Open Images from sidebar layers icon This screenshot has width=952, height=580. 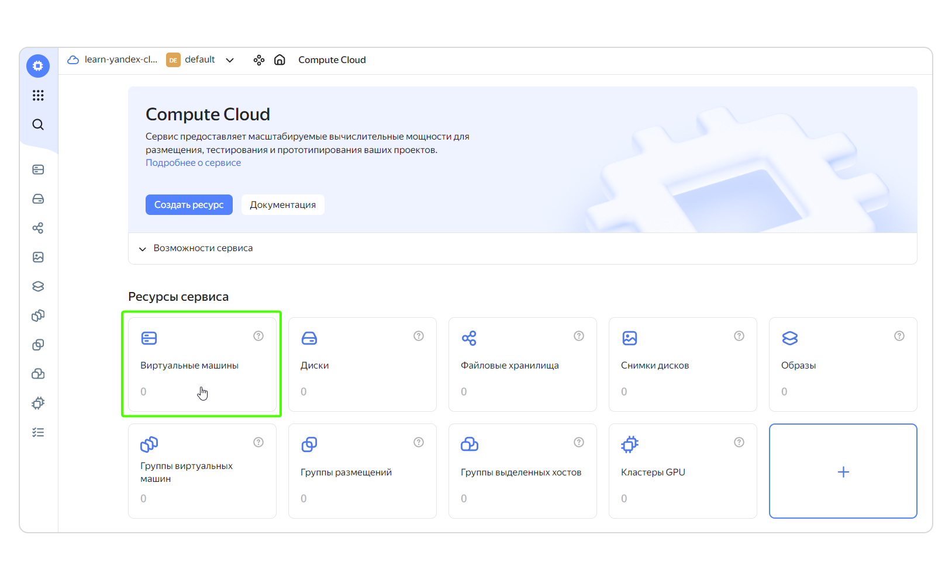pos(38,286)
